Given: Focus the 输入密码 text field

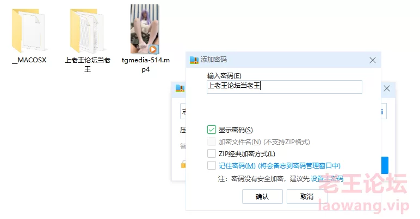Looking at the screenshot, I should (284, 87).
